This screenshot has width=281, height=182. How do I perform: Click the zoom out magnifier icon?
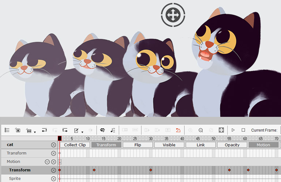pyautogui.click(x=201, y=130)
